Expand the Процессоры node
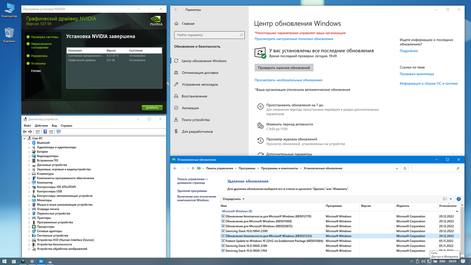Image resolution: width=471 pixels, height=265 pixels. click(29, 227)
